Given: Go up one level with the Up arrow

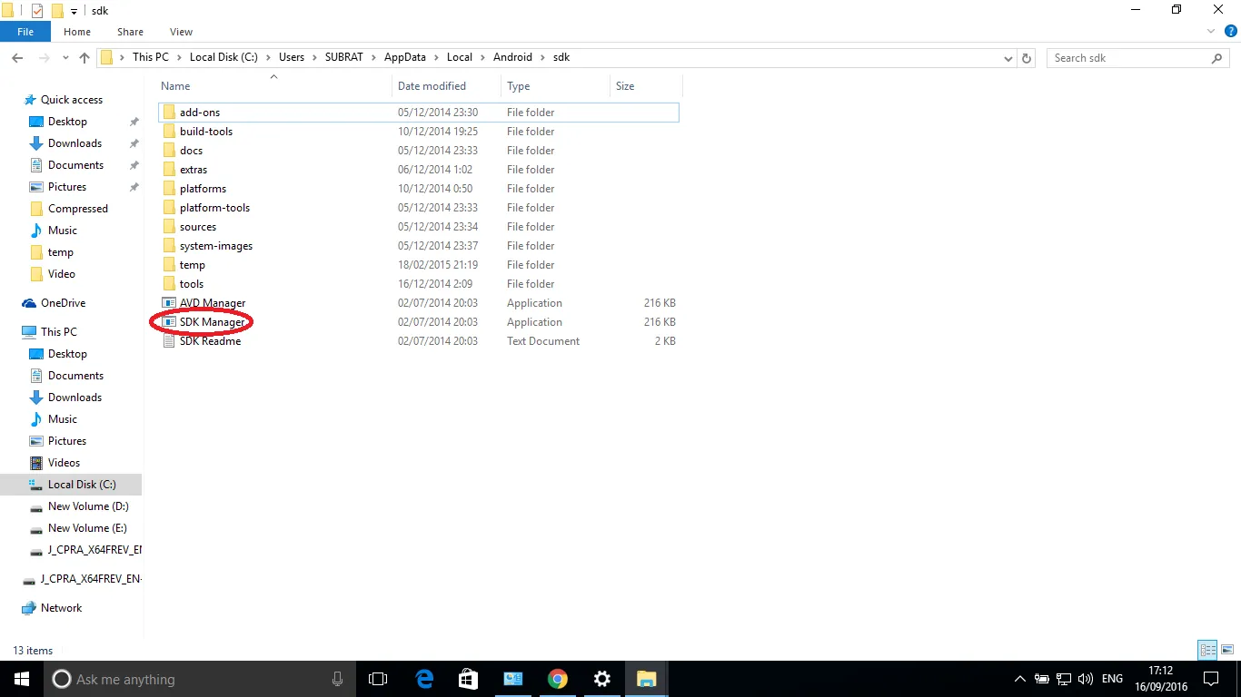Looking at the screenshot, I should click(x=84, y=58).
